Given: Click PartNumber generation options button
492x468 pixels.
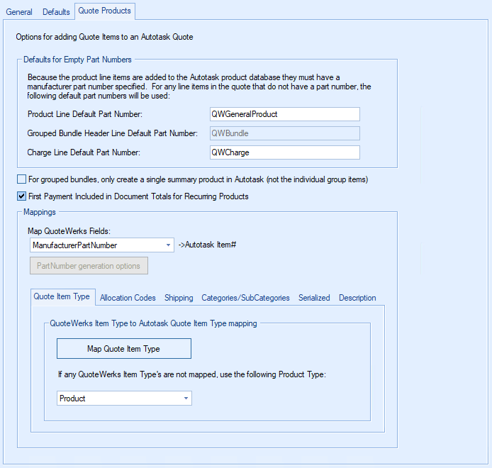Looking at the screenshot, I should (x=89, y=266).
